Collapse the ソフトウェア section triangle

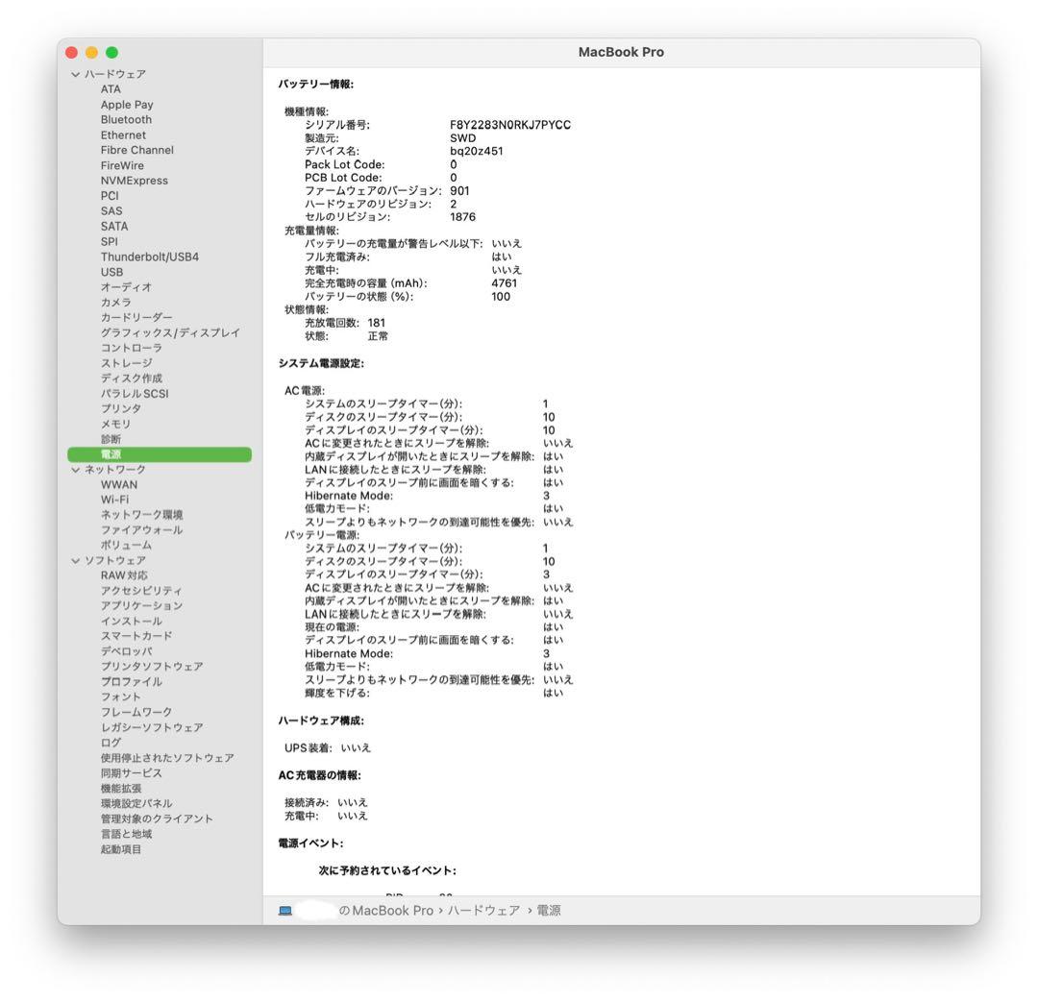pyautogui.click(x=75, y=560)
